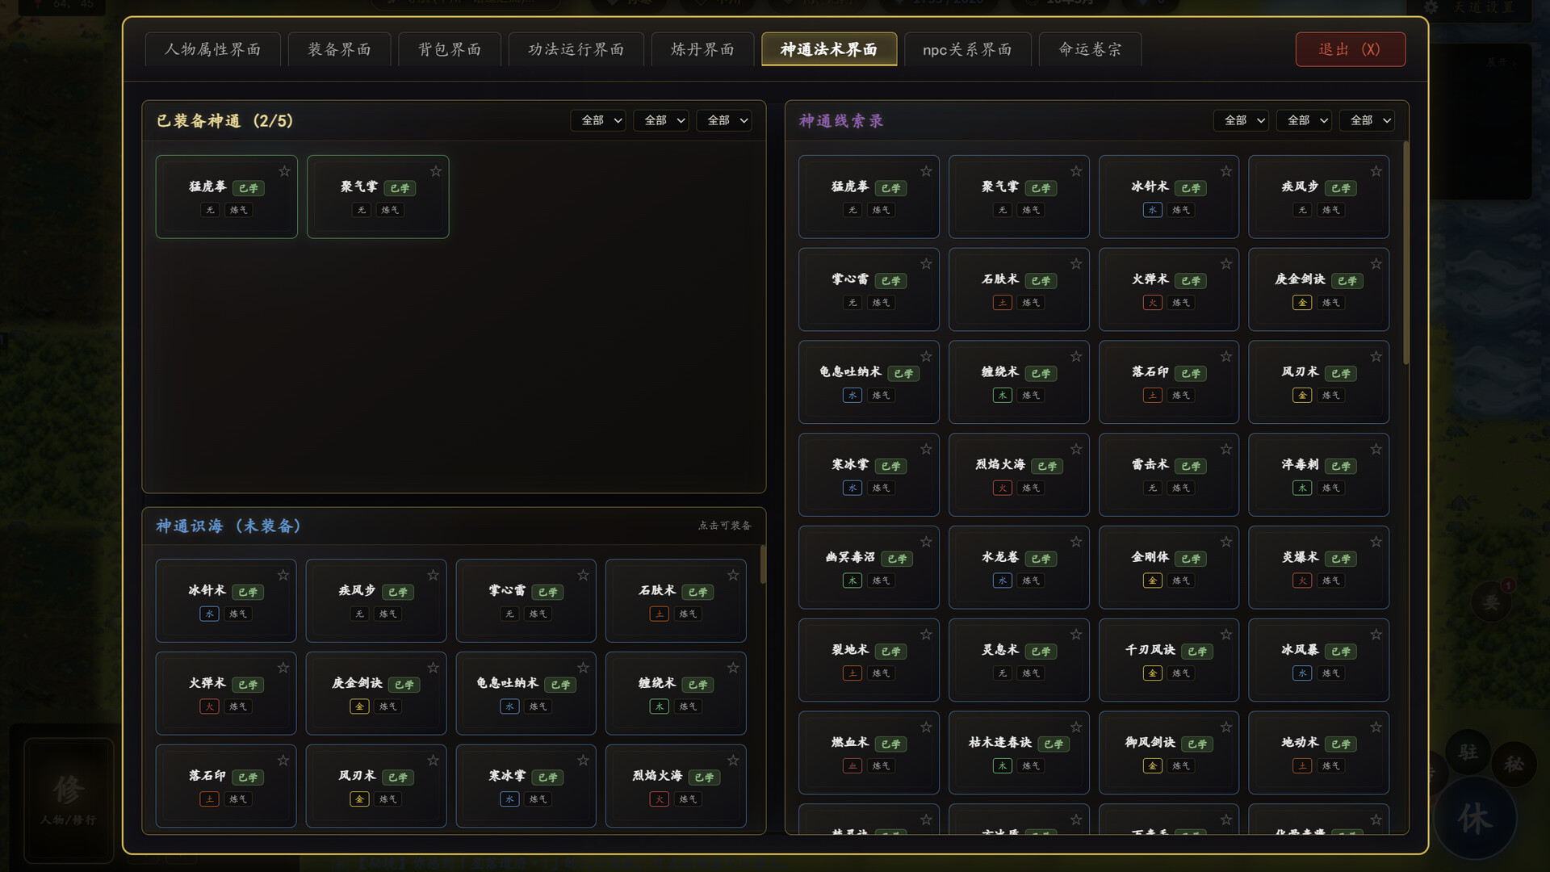
Task: Switch to 装备界面 tab
Action: click(x=340, y=49)
